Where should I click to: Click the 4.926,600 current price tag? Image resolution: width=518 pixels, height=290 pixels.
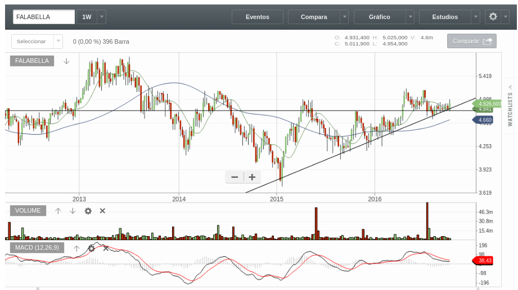[487, 104]
